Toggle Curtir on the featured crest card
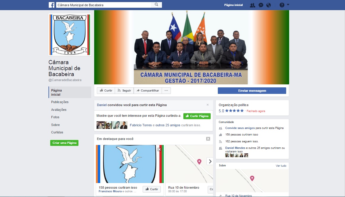Viewport: 345px width, 197px height. click(152, 189)
